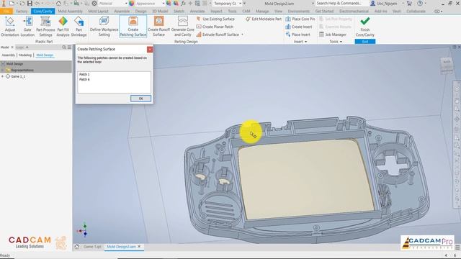Select Place Core Pin
The width and height of the screenshot is (461, 259).
point(300,19)
